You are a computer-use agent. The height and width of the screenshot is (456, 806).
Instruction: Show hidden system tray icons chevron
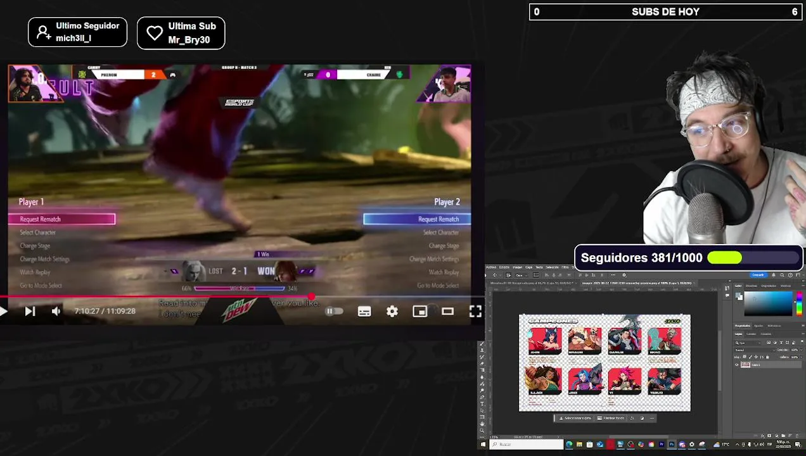click(x=737, y=445)
